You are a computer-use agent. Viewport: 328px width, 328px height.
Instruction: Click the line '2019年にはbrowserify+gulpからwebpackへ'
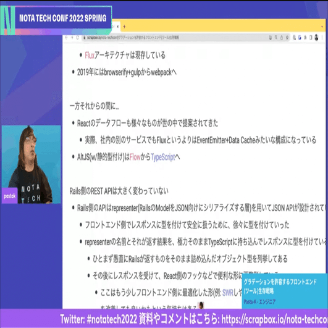point(127,72)
